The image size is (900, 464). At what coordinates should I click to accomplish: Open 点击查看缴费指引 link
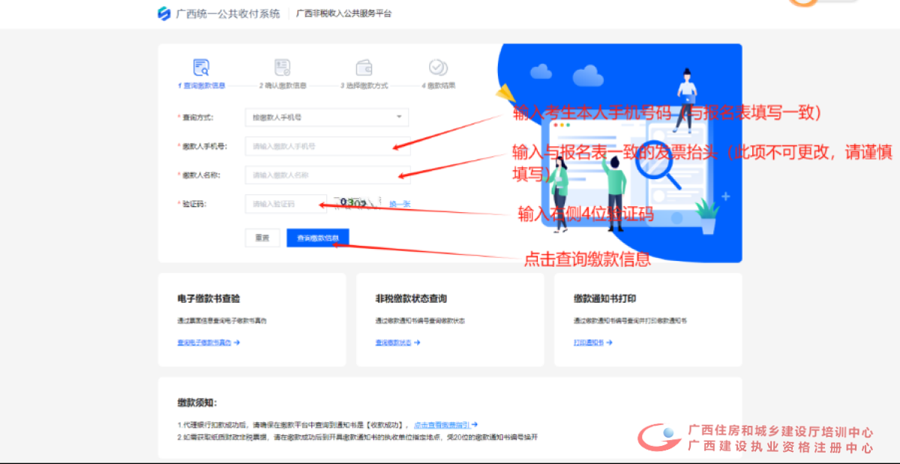click(x=442, y=424)
